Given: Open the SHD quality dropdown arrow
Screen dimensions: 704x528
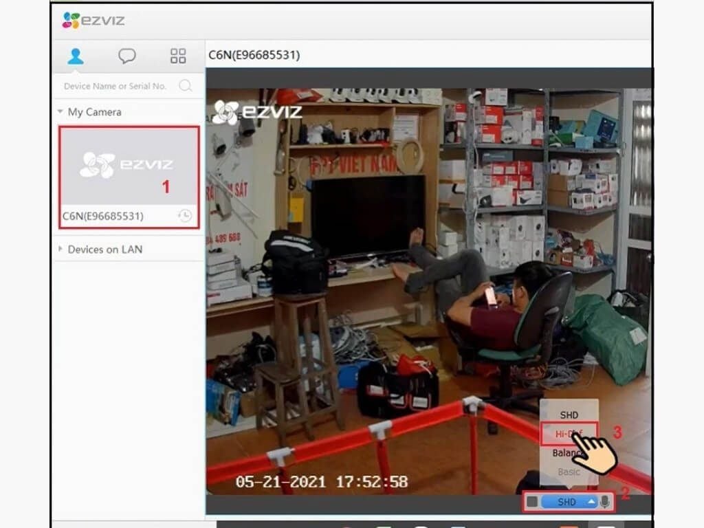Looking at the screenshot, I should click(592, 501).
